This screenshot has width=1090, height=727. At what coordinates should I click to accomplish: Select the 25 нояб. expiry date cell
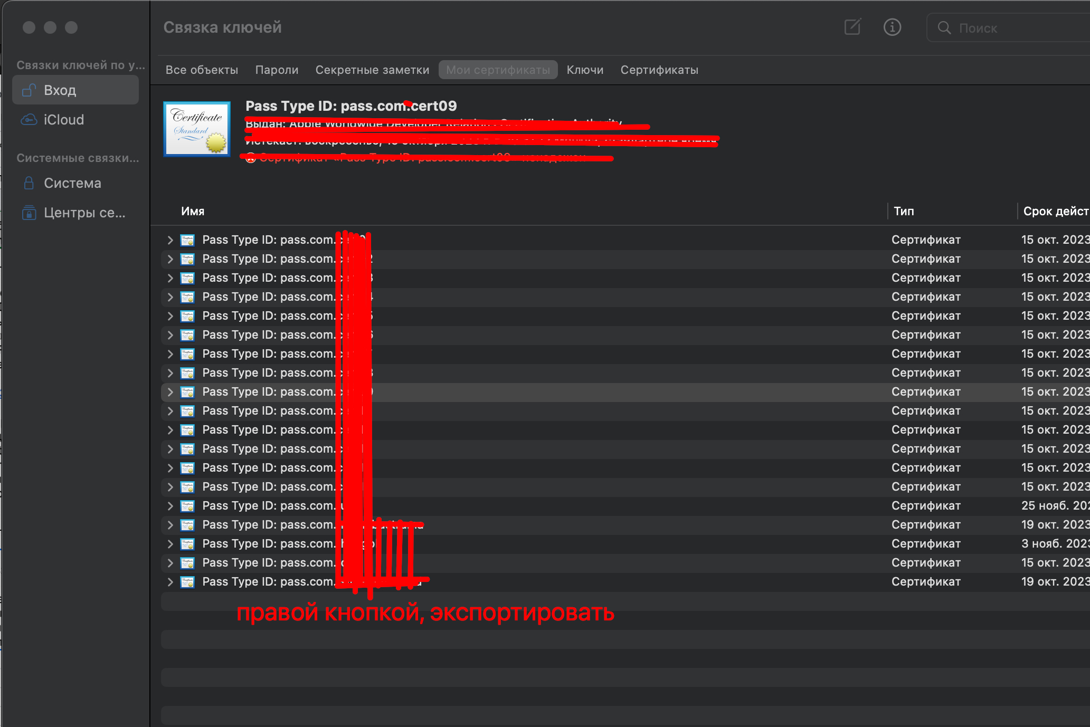pos(1055,506)
